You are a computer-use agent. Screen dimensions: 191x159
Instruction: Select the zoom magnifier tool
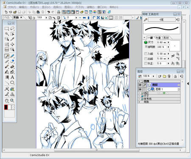click(12, 100)
